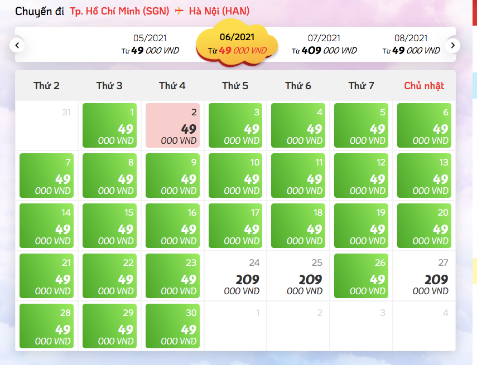Screen dimensions: 477x365
Task: Switch to the 08/2021 month tab
Action: click(411, 45)
